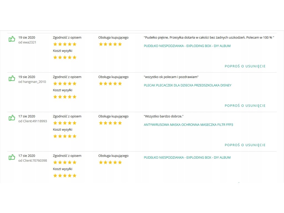Viewport: 284px width, 213px height.
Task: Open Pudełko Niespodzianka link in ewa2321's review
Action: (187, 46)
